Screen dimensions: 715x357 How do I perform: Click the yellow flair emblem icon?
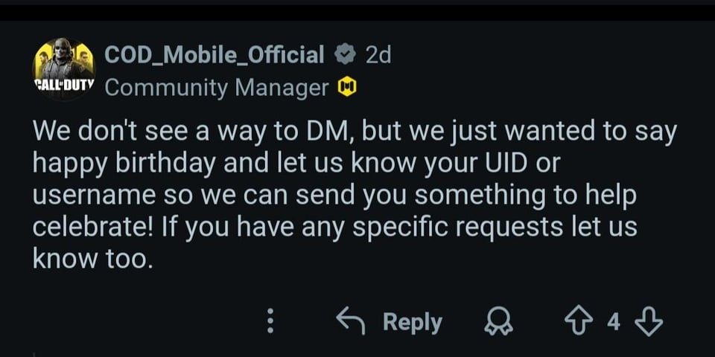coord(347,88)
